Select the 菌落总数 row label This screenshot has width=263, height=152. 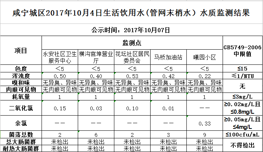pyautogui.click(x=21, y=135)
